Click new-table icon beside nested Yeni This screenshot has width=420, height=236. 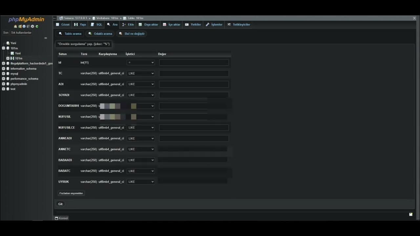(x=12, y=53)
